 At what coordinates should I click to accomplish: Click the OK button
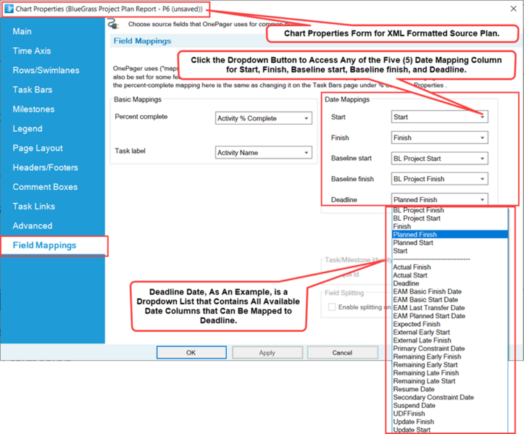(191, 352)
